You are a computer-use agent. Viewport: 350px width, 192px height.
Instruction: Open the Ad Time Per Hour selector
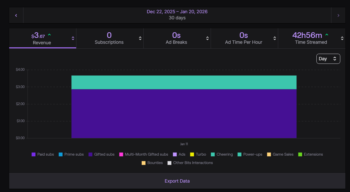[x=275, y=38]
